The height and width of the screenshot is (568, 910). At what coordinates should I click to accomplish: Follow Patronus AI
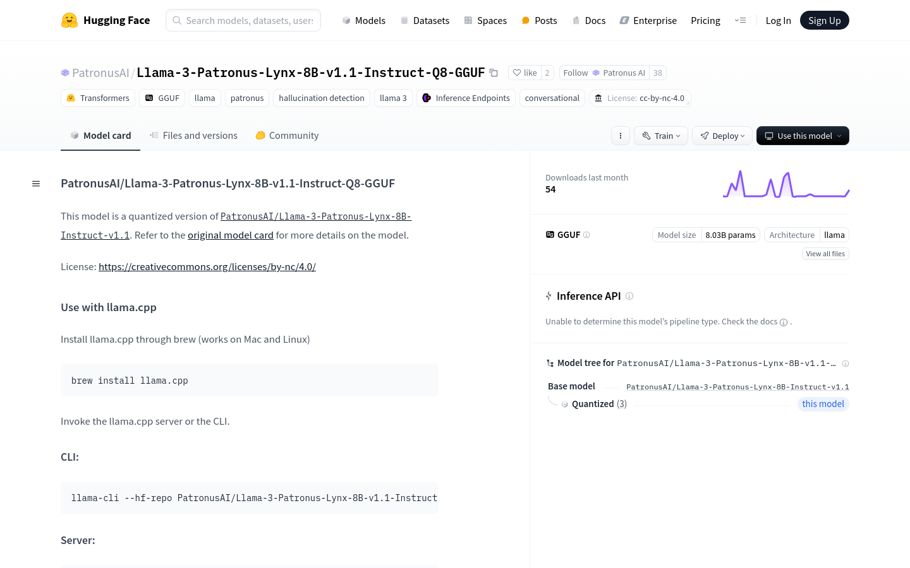(x=575, y=73)
